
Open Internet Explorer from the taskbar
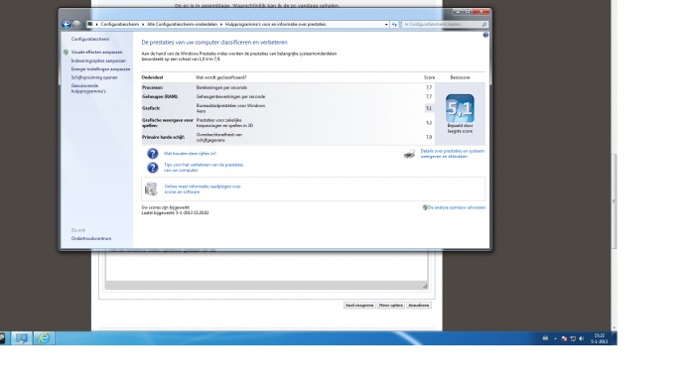44,338
